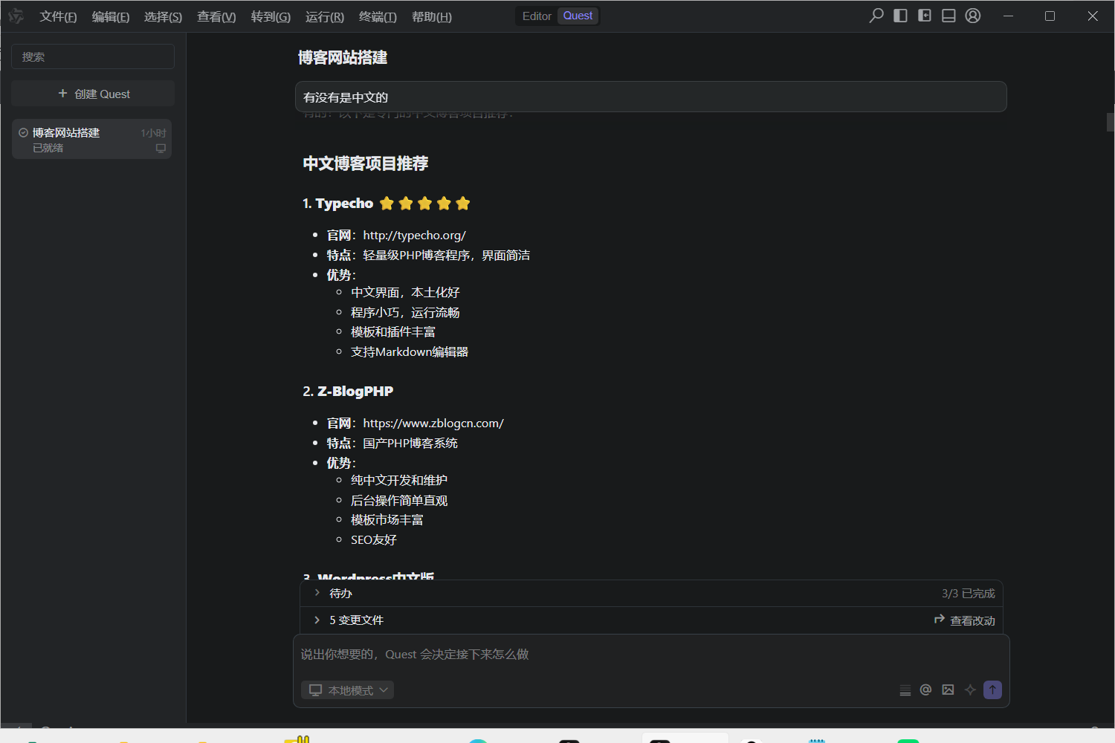Click the search magnifier icon in title bar

click(x=876, y=16)
